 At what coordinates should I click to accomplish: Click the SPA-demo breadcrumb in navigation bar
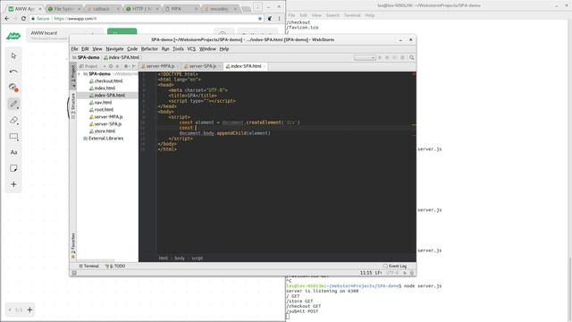click(x=86, y=57)
